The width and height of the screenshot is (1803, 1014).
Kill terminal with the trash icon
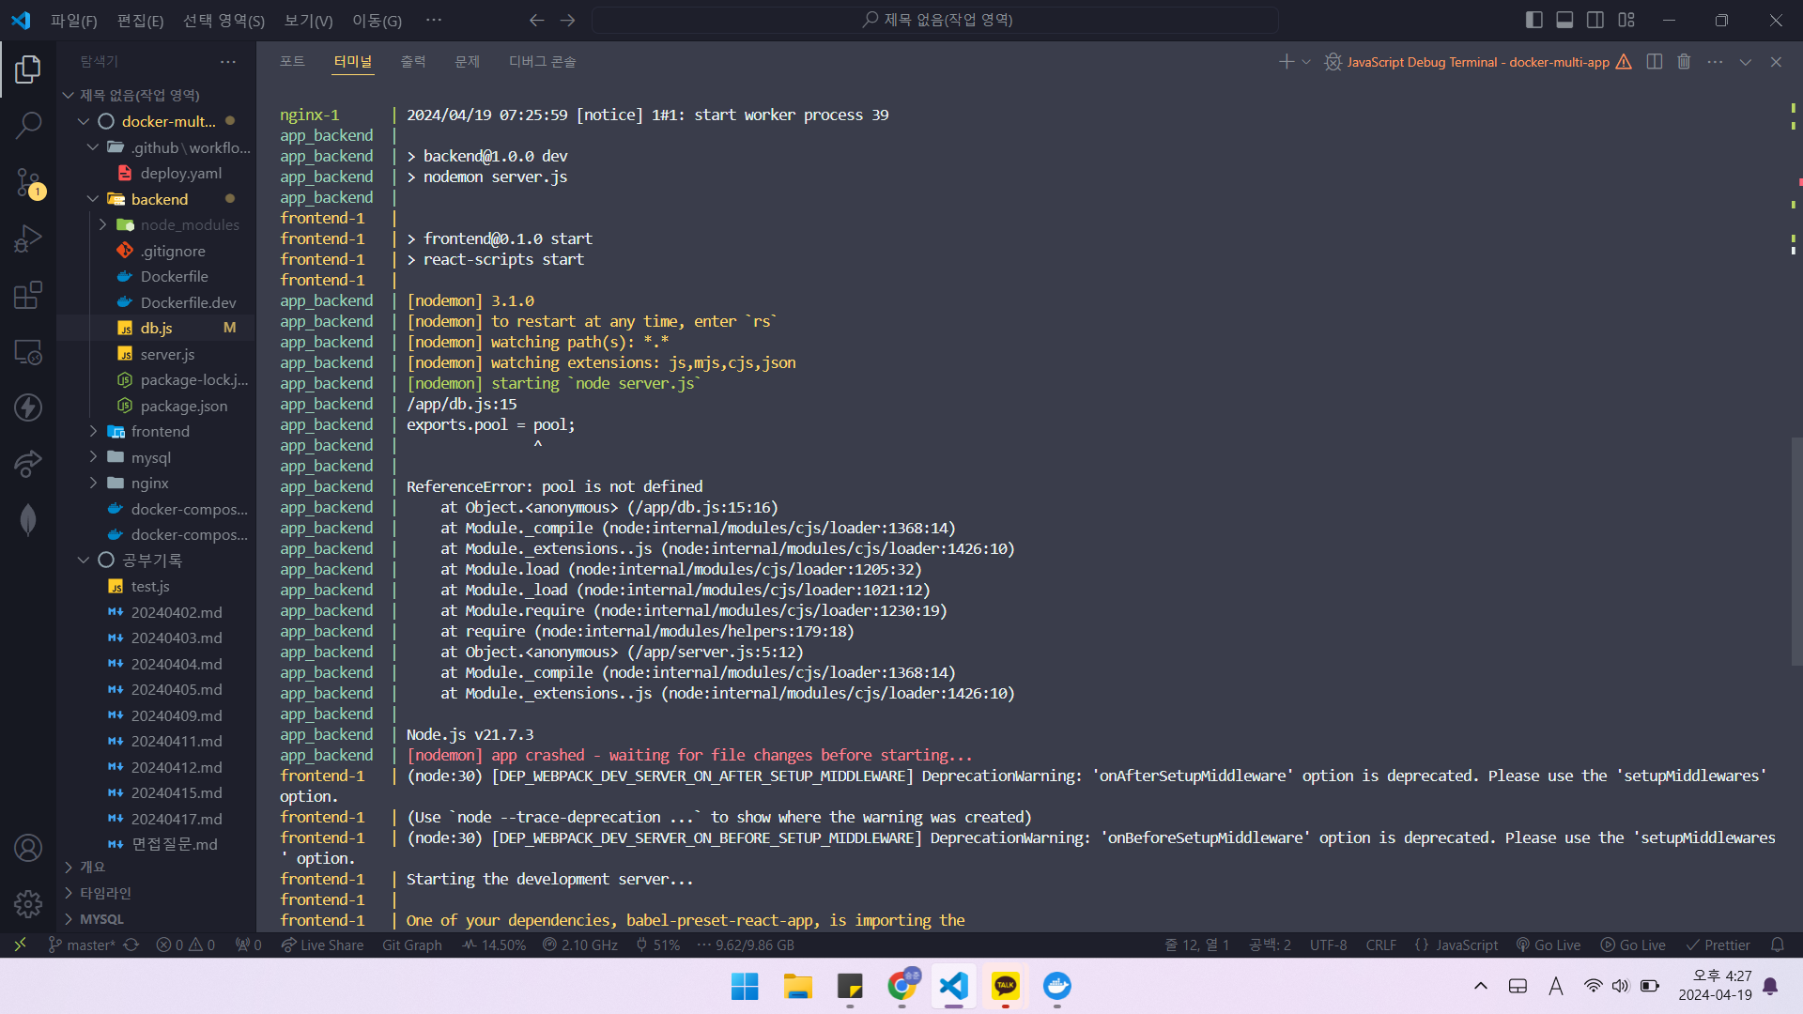pyautogui.click(x=1684, y=62)
